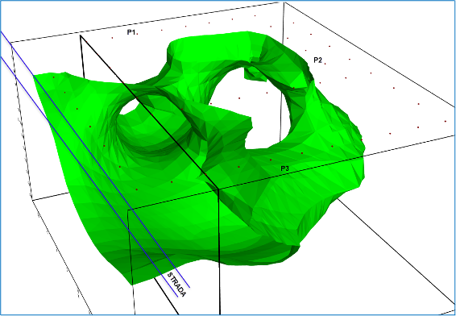456x316 pixels.
Task: Click the red dot beside the P1 label
Action: pyautogui.click(x=137, y=34)
